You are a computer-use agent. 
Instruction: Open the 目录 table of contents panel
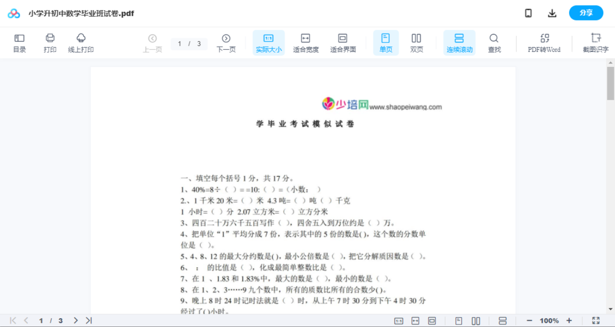pyautogui.click(x=19, y=42)
